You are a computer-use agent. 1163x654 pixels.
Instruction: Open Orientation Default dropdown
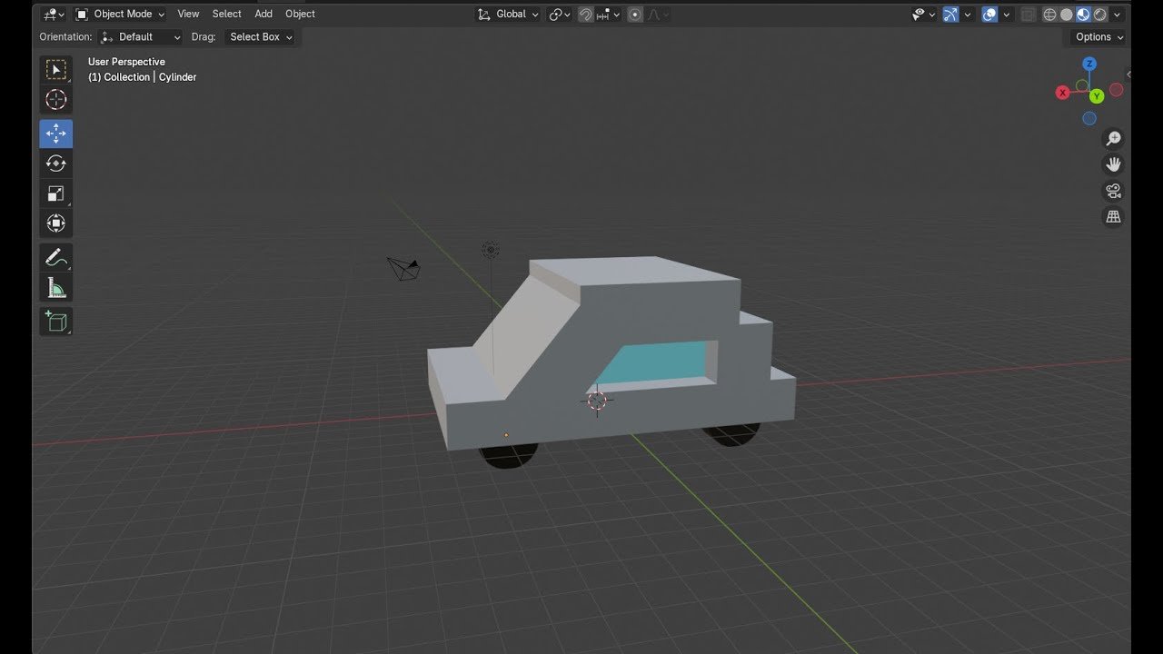click(x=141, y=36)
